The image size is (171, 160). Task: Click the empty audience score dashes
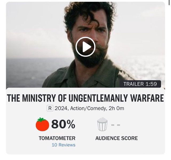point(116,125)
